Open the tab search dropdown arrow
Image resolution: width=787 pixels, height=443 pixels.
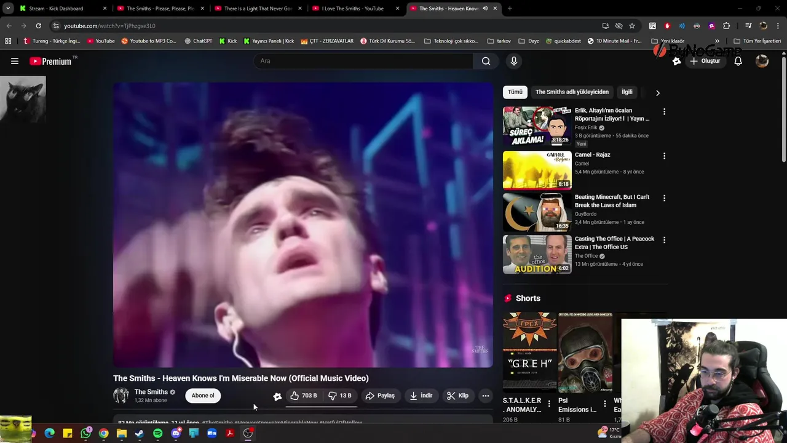click(7, 9)
